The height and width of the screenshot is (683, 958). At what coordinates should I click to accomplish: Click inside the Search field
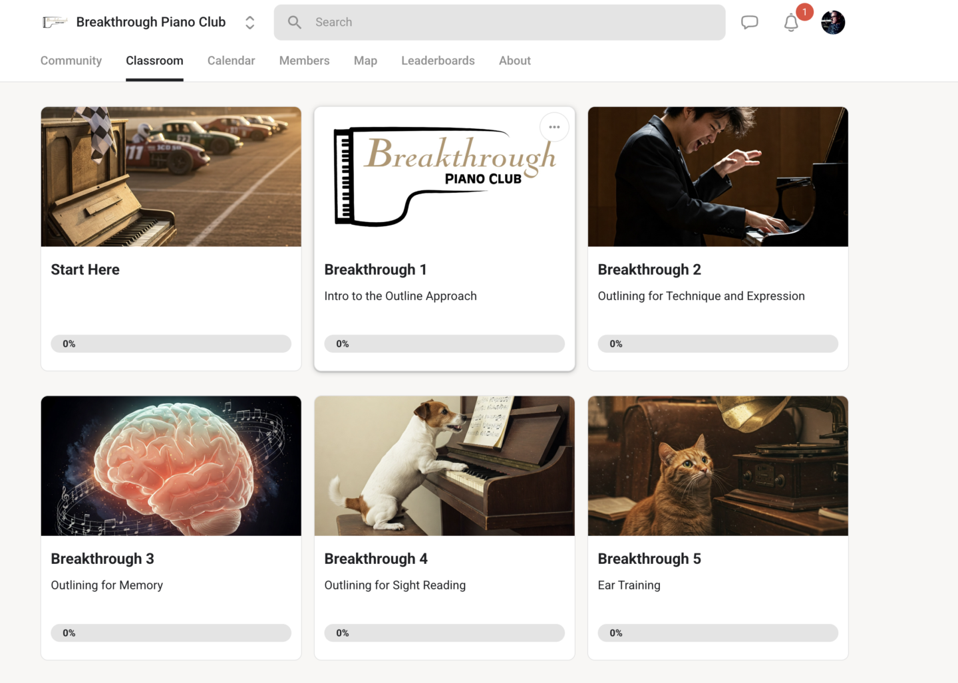(500, 23)
